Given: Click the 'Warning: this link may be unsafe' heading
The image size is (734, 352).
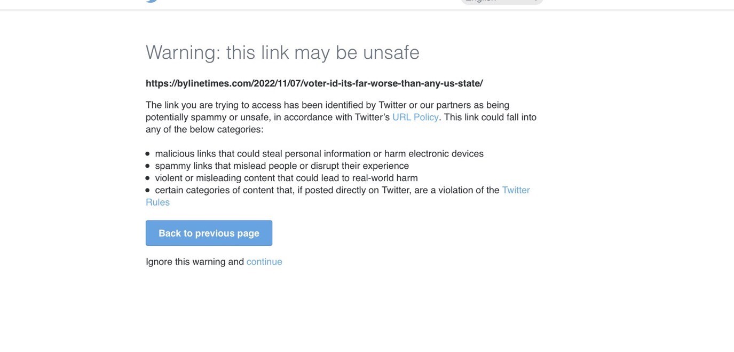Looking at the screenshot, I should coord(282,52).
